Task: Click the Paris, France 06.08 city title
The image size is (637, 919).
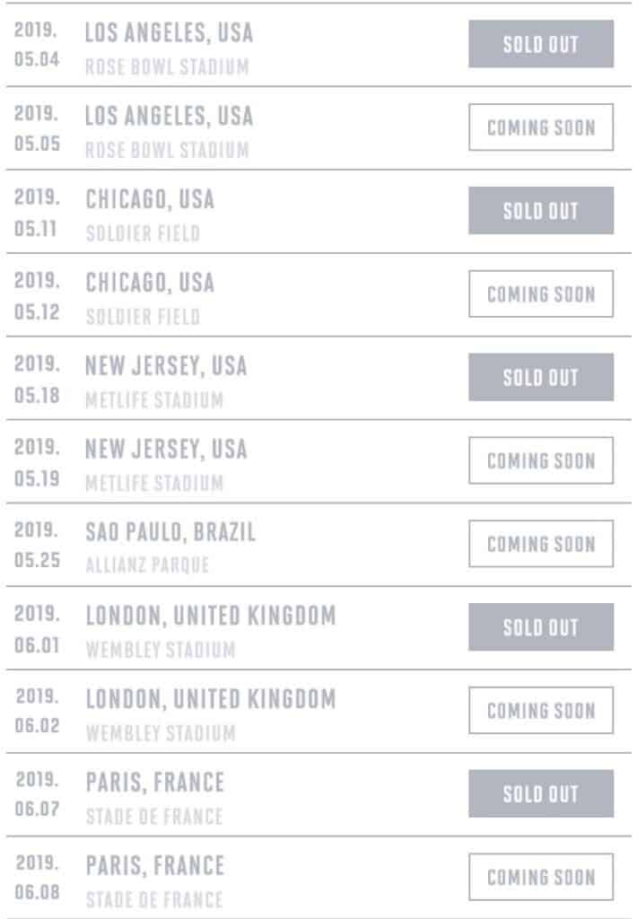Action: tap(155, 866)
